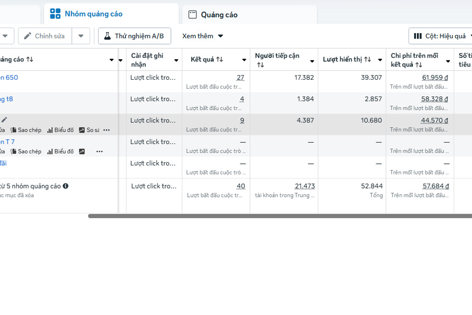Click the pencil edit icon beside the highlighted ad set name
472x315 pixels.
[x=4, y=120]
